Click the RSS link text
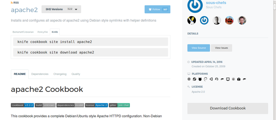The image size is (276, 120). point(16,3)
